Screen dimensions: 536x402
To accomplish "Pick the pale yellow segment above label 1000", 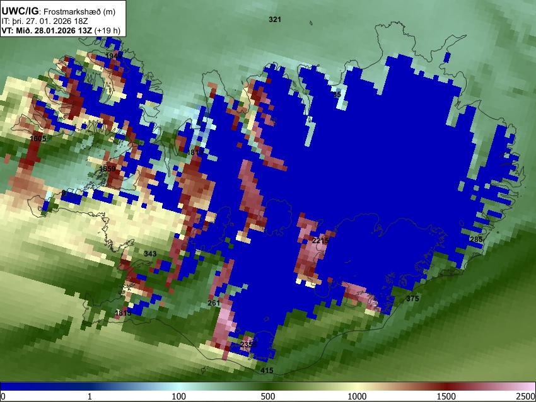I will tap(357, 386).
